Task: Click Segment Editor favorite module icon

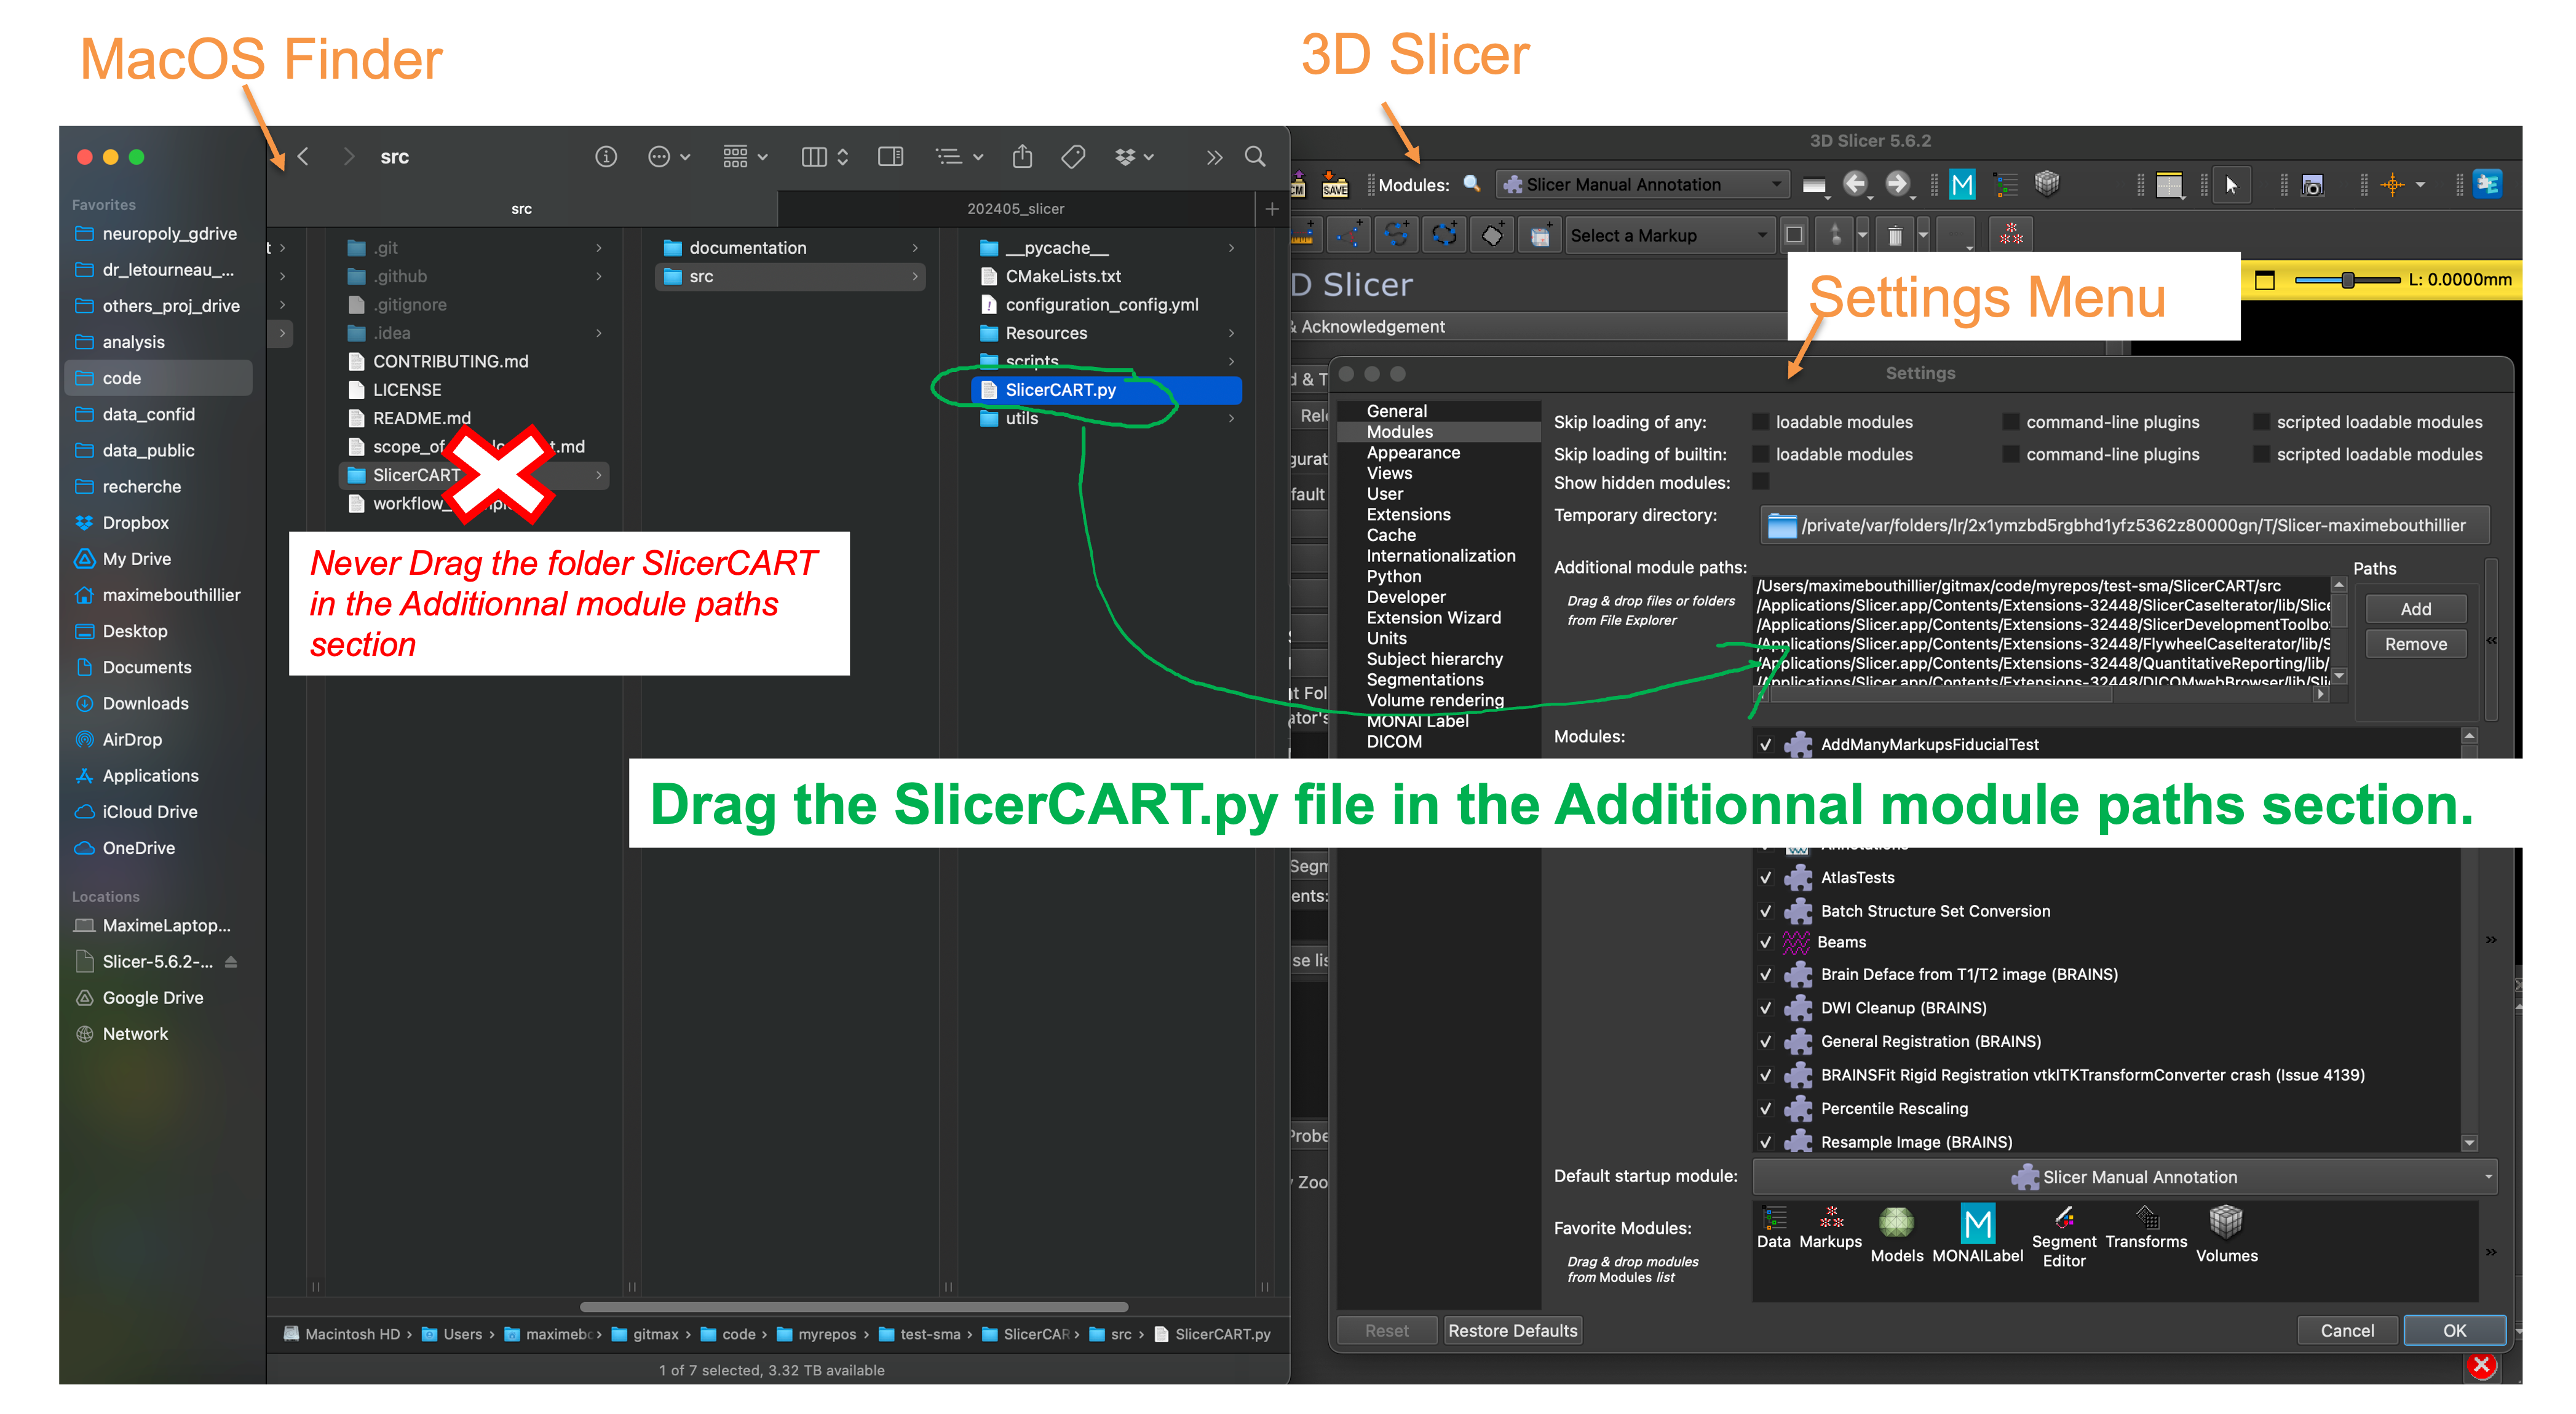Action: 2064,1236
